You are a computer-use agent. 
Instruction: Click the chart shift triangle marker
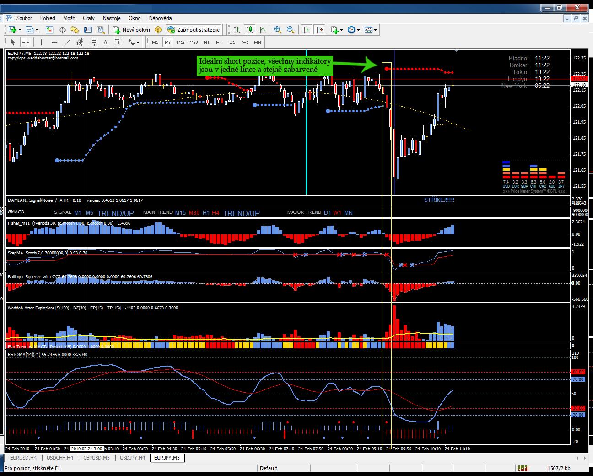pyautogui.click(x=456, y=51)
